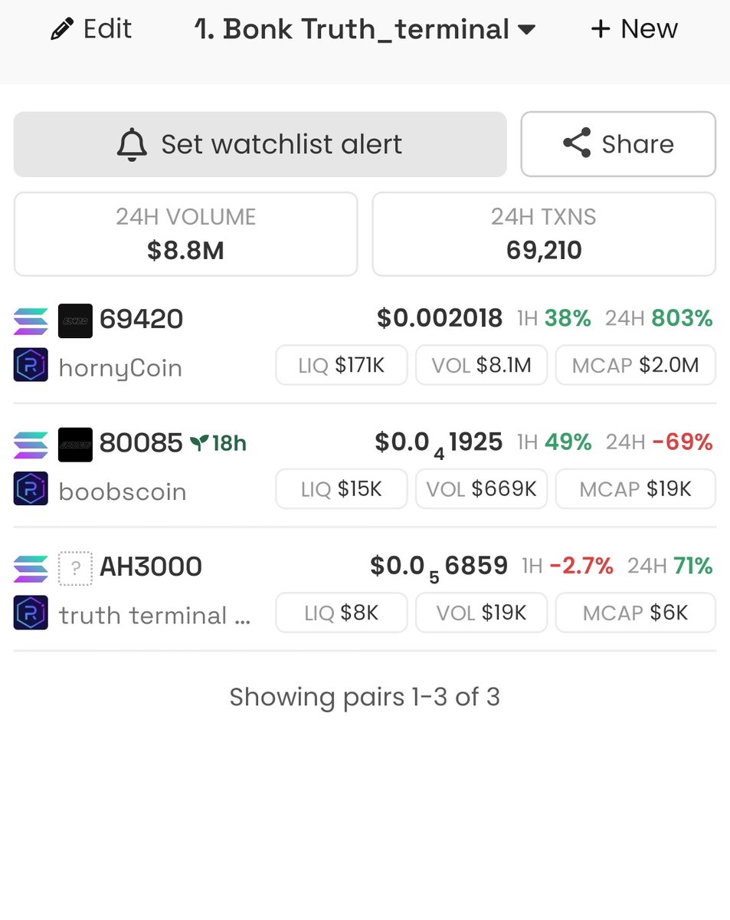Click the 24H VOLUME stat box
The image size is (730, 920).
click(x=185, y=234)
